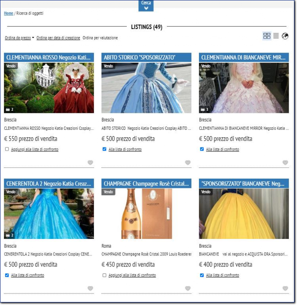Open CENERENTOLA 2 listing title

(49, 184)
